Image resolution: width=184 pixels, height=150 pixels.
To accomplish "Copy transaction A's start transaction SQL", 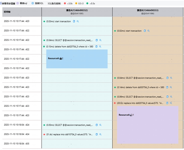I will [x=74, y=21].
